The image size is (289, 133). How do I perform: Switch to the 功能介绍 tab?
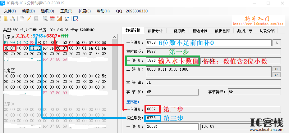(x=267, y=30)
